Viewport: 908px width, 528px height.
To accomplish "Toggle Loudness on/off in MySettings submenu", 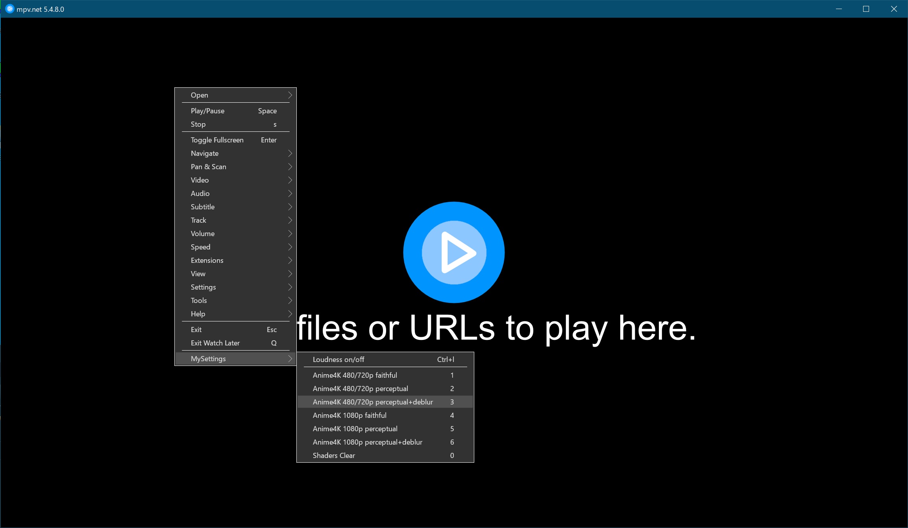I will click(338, 359).
